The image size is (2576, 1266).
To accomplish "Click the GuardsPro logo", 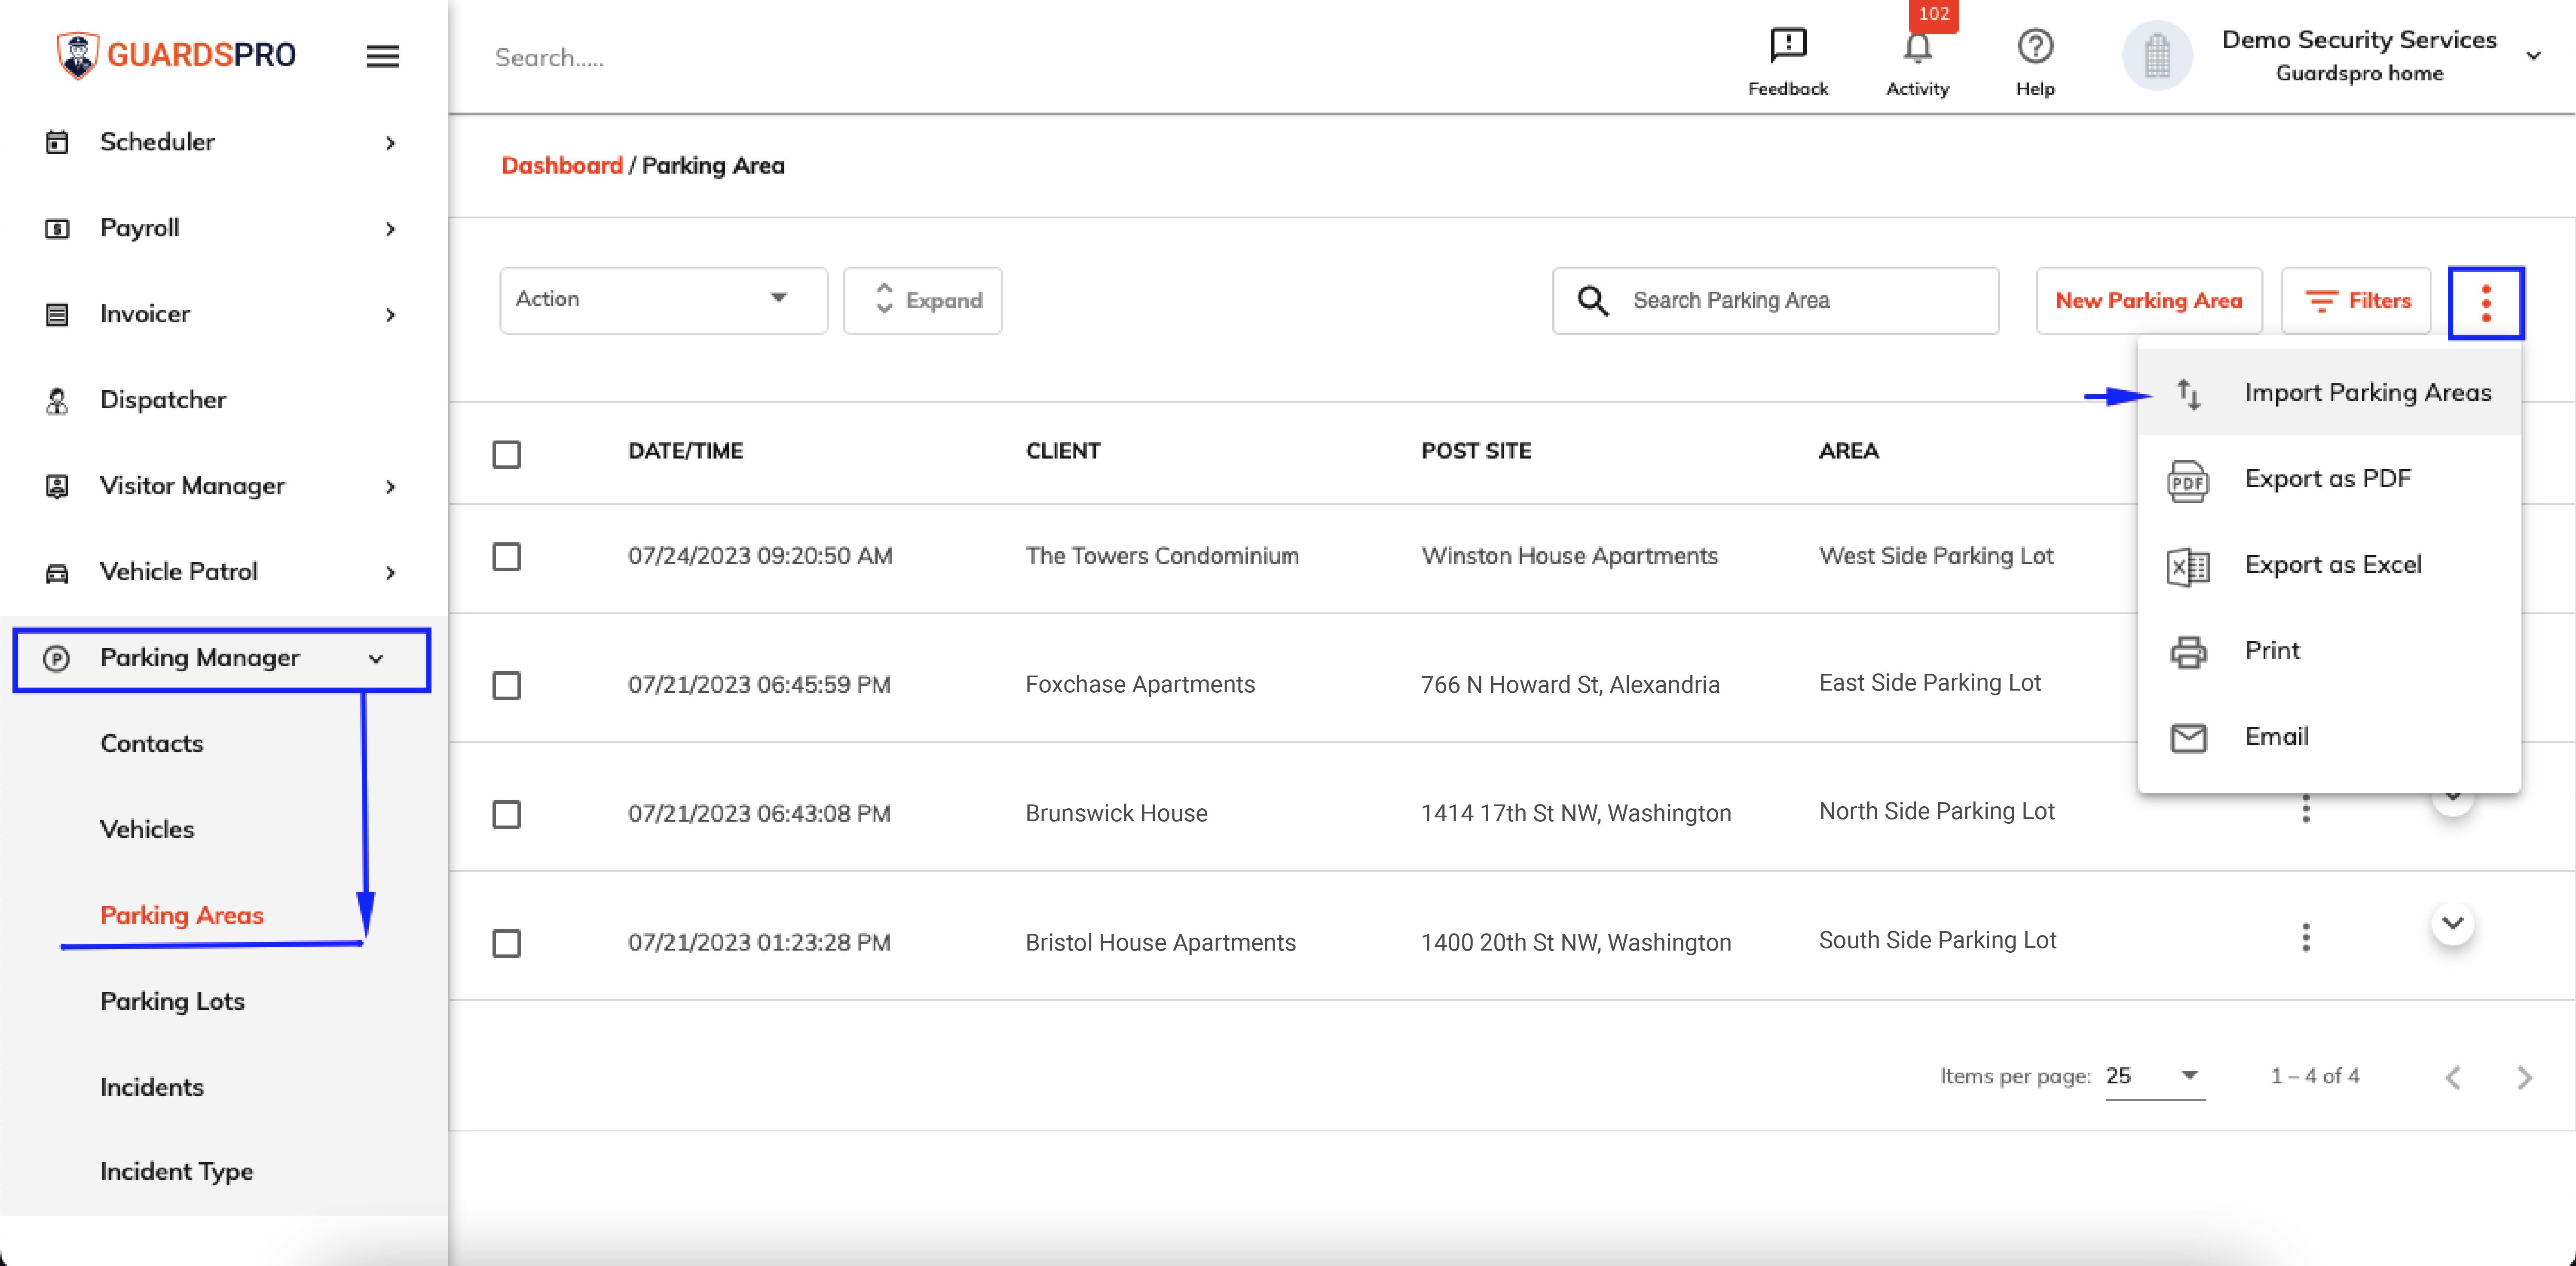I will [x=176, y=55].
